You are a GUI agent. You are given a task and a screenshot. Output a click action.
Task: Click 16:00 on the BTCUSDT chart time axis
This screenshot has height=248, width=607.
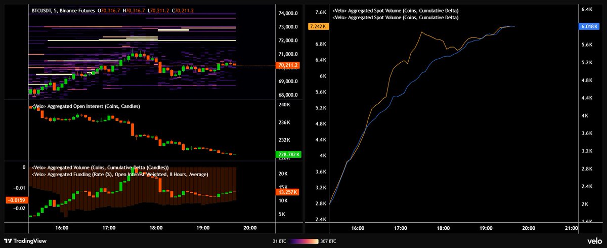coord(62,228)
